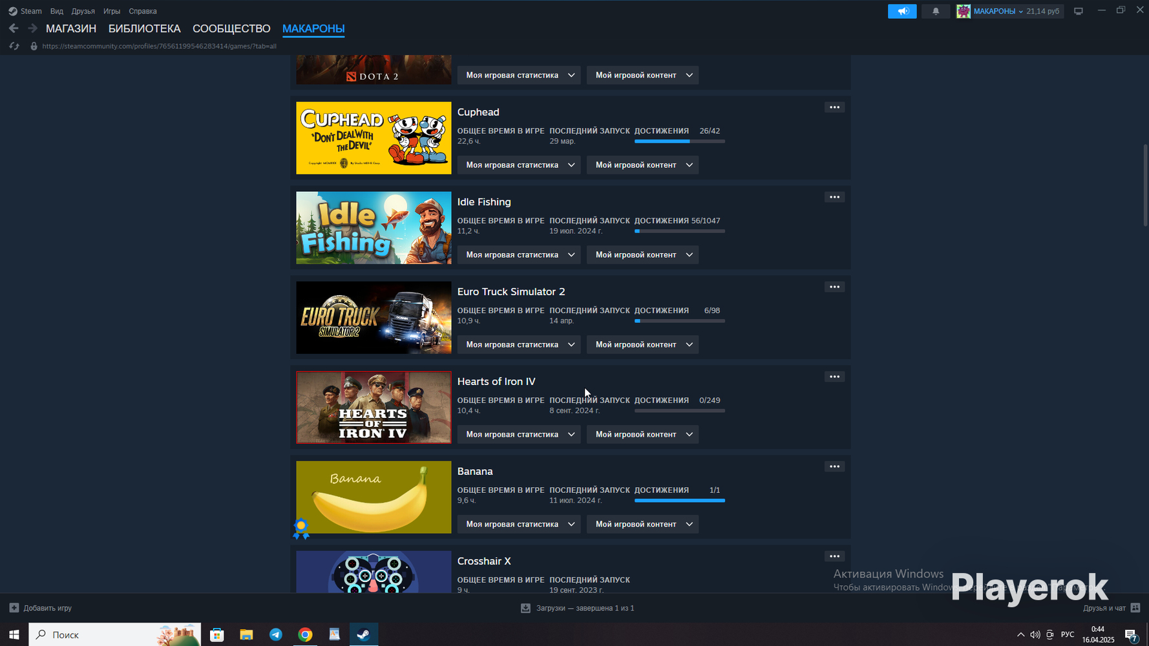Switch to the МАГАЗИН tab
Viewport: 1149px width, 646px height.
coord(71,28)
